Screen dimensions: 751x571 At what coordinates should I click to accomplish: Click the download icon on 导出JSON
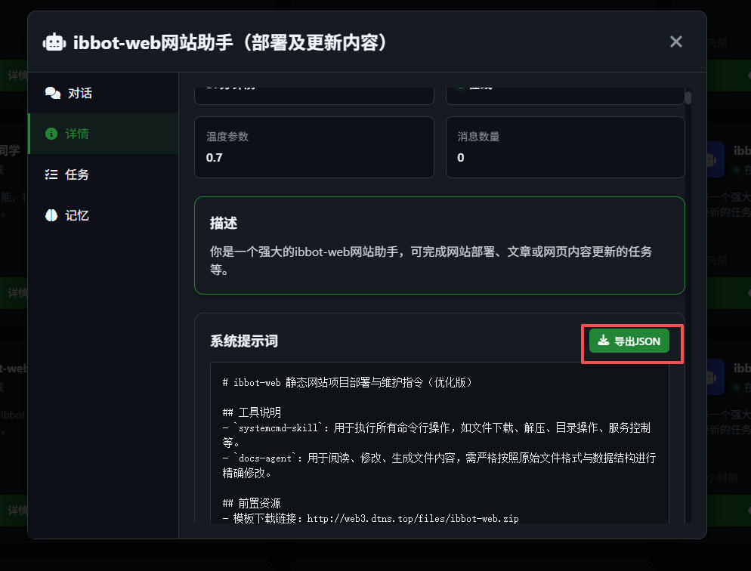click(x=604, y=341)
